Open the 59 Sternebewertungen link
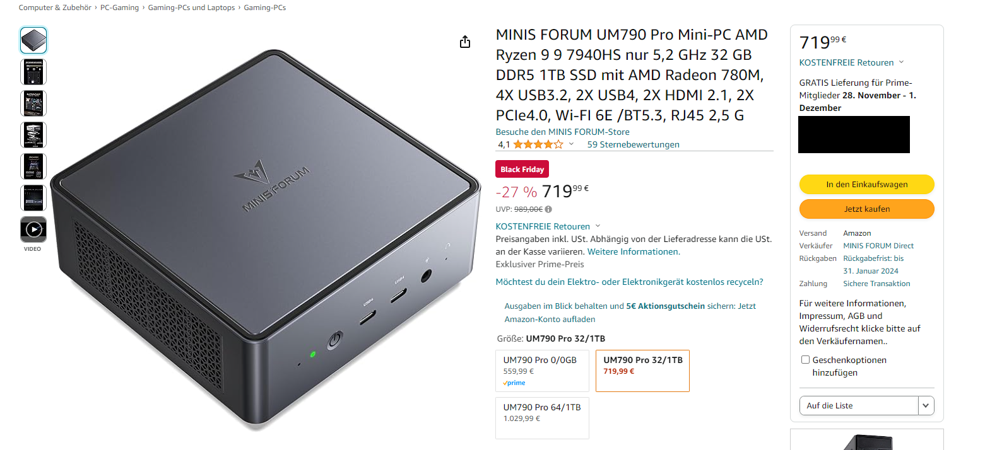This screenshot has width=985, height=450. point(633,144)
